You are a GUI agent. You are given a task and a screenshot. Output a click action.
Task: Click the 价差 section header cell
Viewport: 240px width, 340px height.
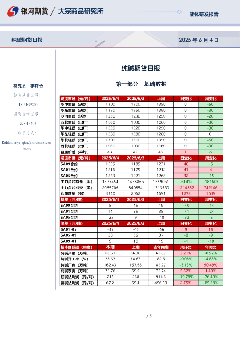(79, 223)
